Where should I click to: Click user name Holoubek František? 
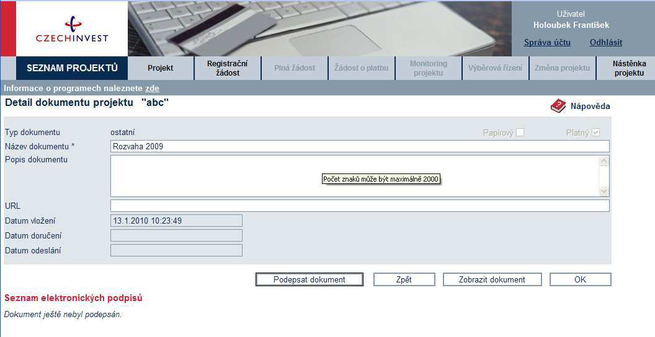coord(571,25)
